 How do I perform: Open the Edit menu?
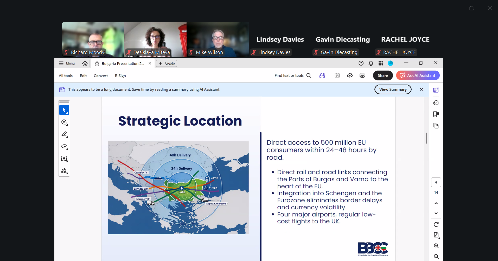[x=83, y=75]
